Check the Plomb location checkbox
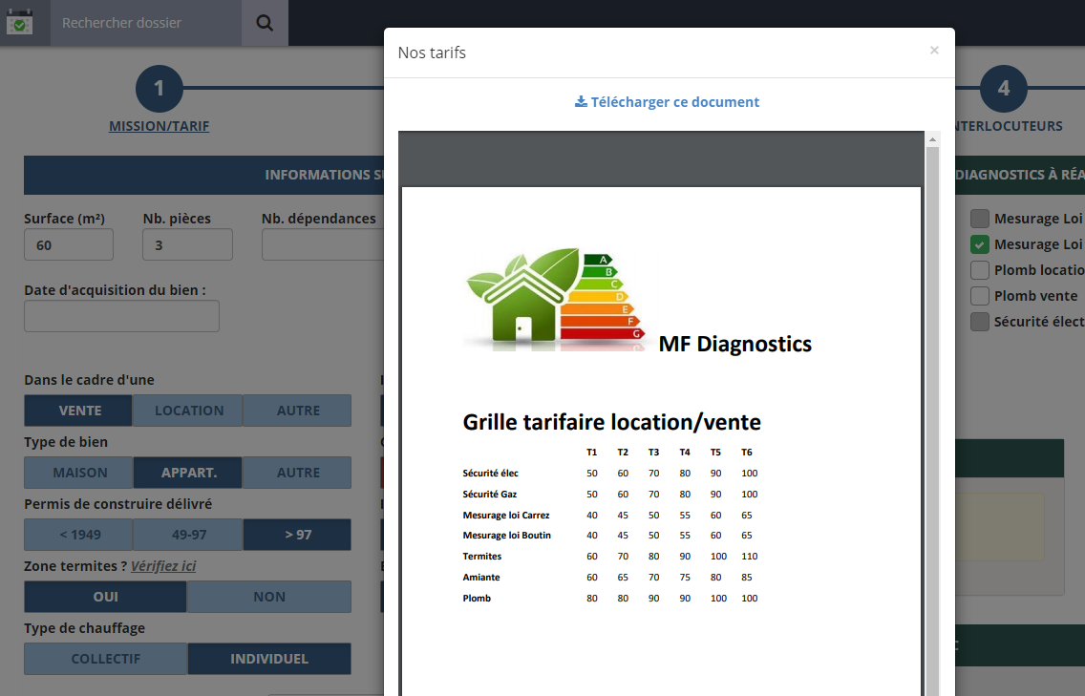The height and width of the screenshot is (696, 1085). coord(979,270)
